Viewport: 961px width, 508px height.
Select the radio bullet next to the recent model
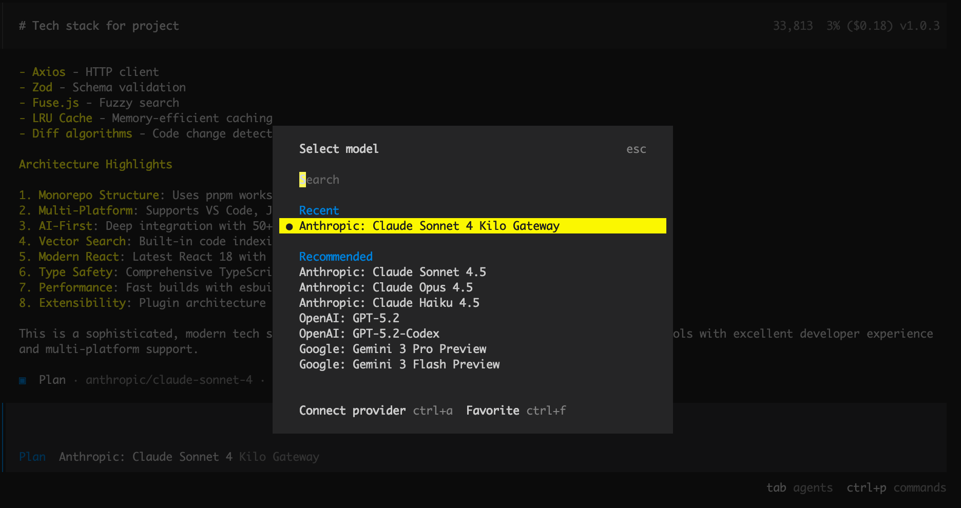tap(289, 226)
